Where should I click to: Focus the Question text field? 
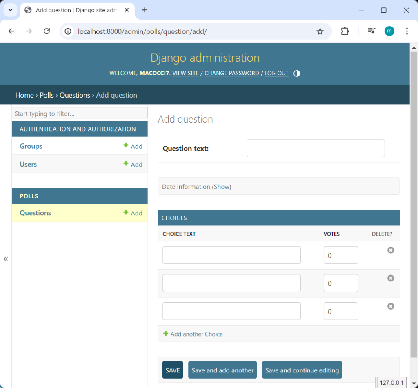(315, 148)
